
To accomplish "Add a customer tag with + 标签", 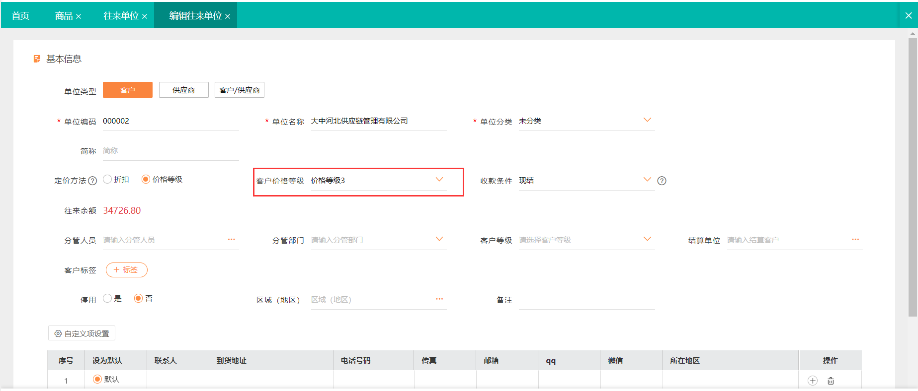I will click(127, 270).
